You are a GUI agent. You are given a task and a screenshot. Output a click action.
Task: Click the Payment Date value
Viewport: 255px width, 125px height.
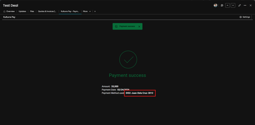pyautogui.click(x=123, y=90)
